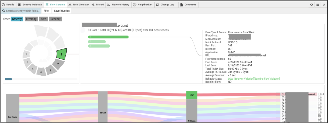The width and height of the screenshot is (329, 123).
Task: Click the Intranet node in Sankey
Action: tap(103, 107)
